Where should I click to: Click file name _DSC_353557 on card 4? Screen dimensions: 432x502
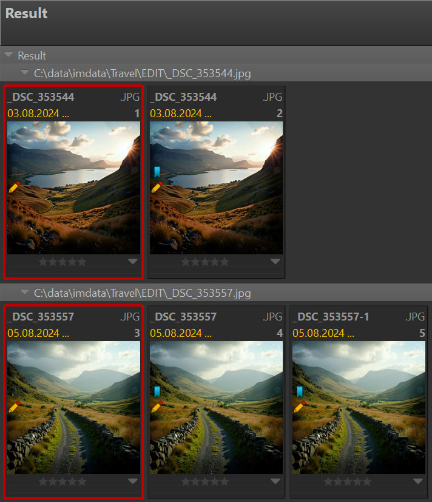[x=183, y=317]
